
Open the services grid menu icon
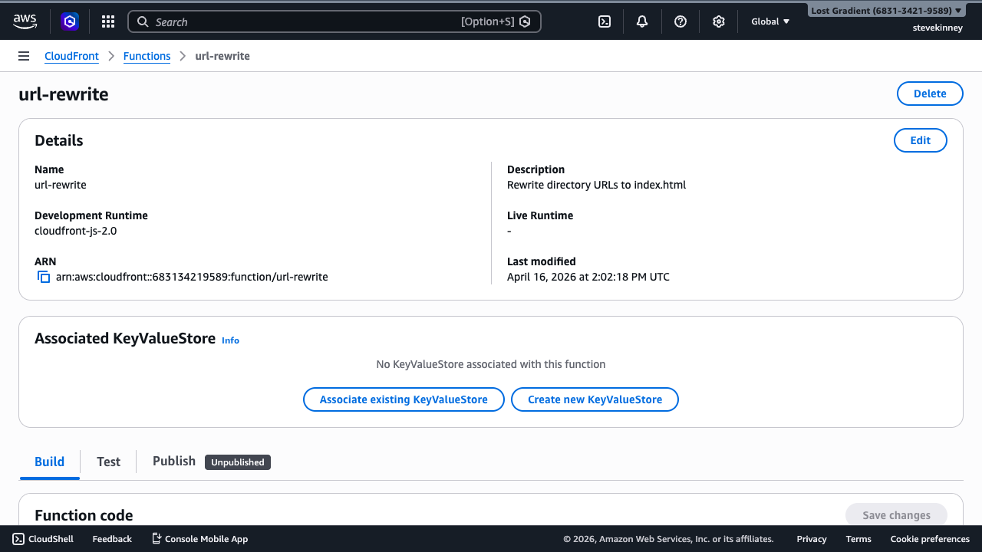(x=108, y=21)
